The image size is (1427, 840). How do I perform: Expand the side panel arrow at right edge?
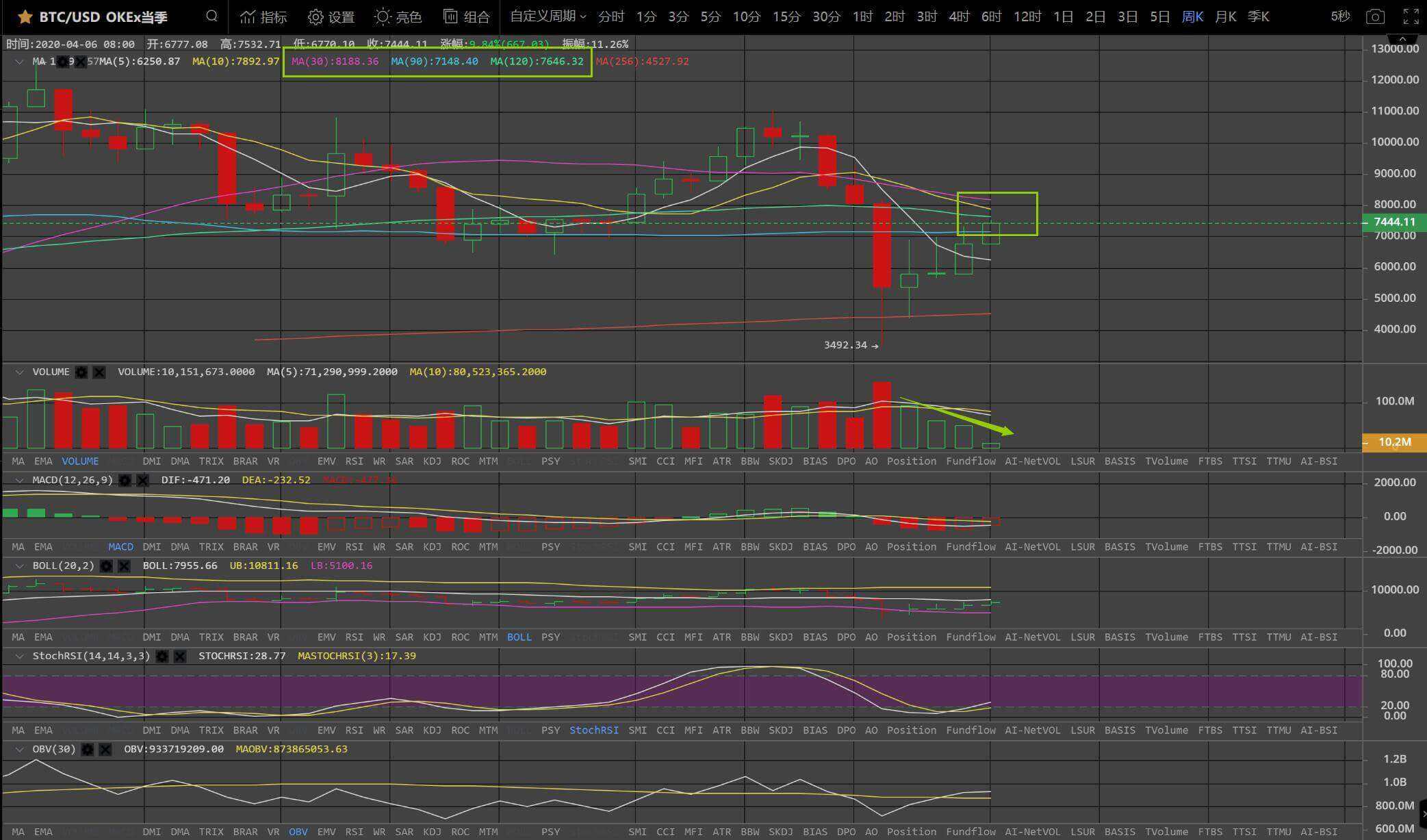(1423, 814)
